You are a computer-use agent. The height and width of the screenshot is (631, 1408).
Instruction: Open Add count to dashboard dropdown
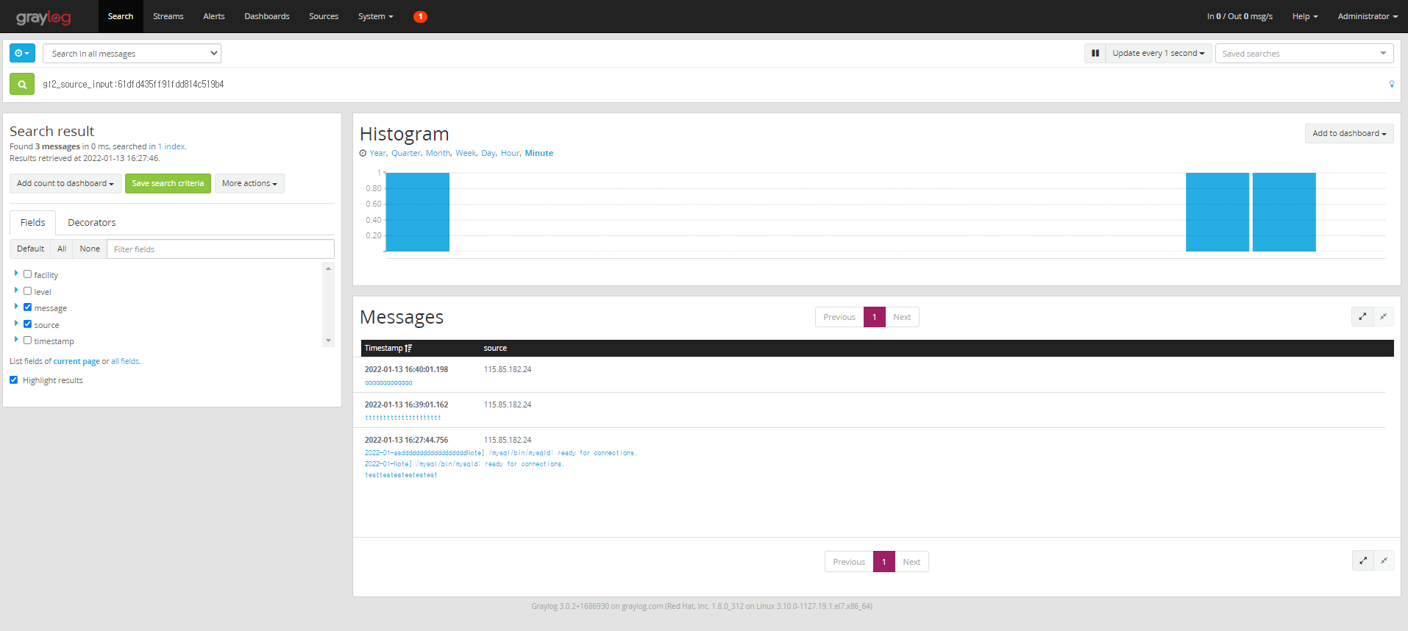click(x=65, y=183)
